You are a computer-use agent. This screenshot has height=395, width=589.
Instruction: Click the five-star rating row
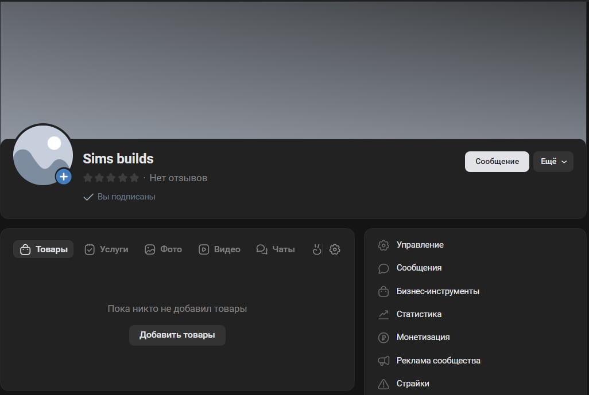(x=111, y=178)
